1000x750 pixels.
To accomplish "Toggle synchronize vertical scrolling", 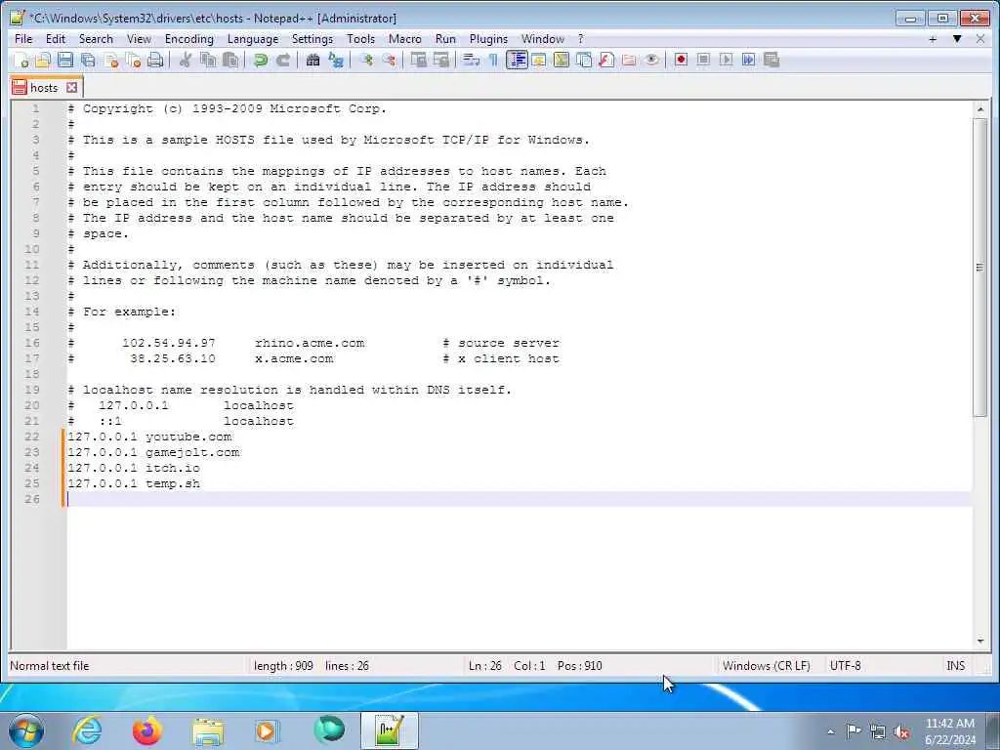I will click(418, 60).
